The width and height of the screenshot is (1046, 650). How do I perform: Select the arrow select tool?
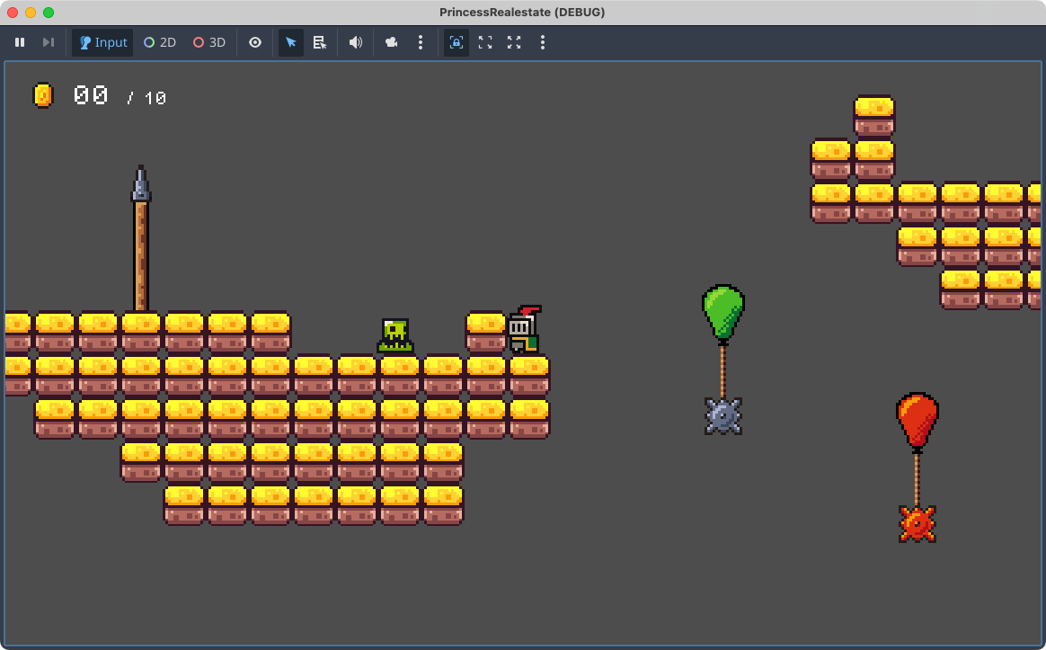pyautogui.click(x=291, y=42)
